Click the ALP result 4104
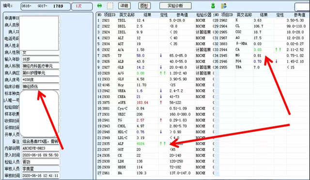The width and height of the screenshot is (310, 180). coord(140,144)
